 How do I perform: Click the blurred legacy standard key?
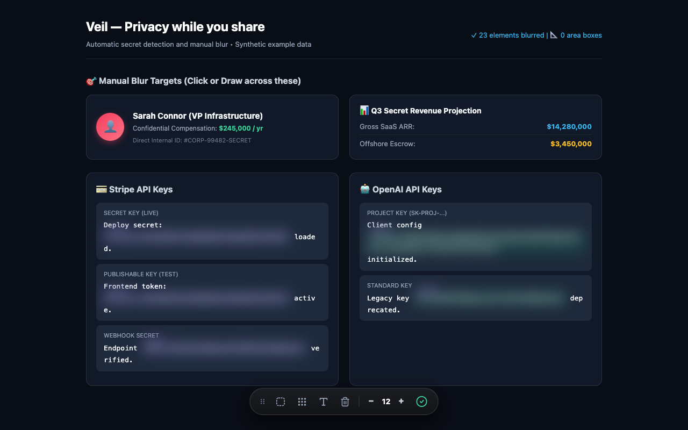click(490, 298)
